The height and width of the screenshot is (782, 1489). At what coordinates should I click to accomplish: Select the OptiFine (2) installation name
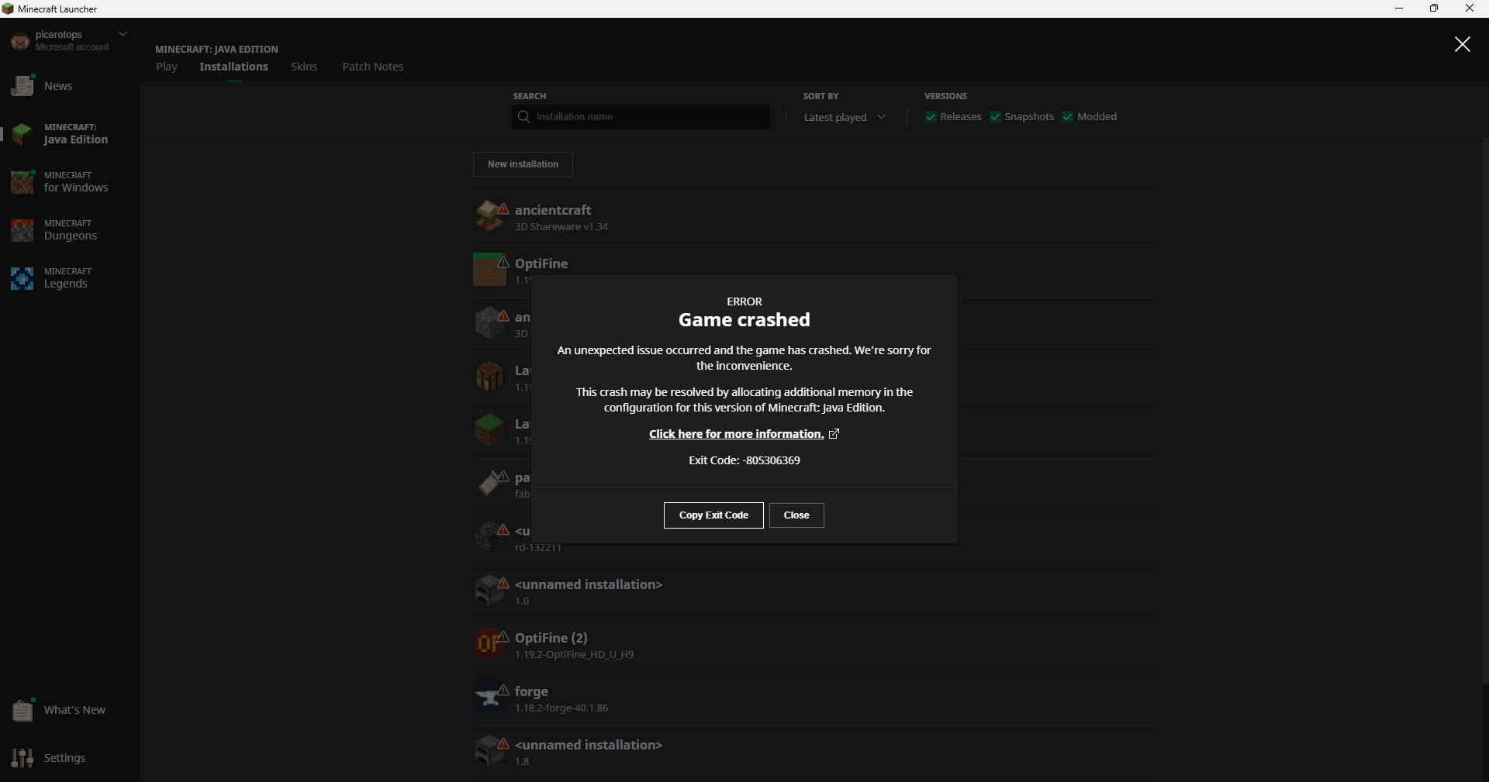coord(551,638)
